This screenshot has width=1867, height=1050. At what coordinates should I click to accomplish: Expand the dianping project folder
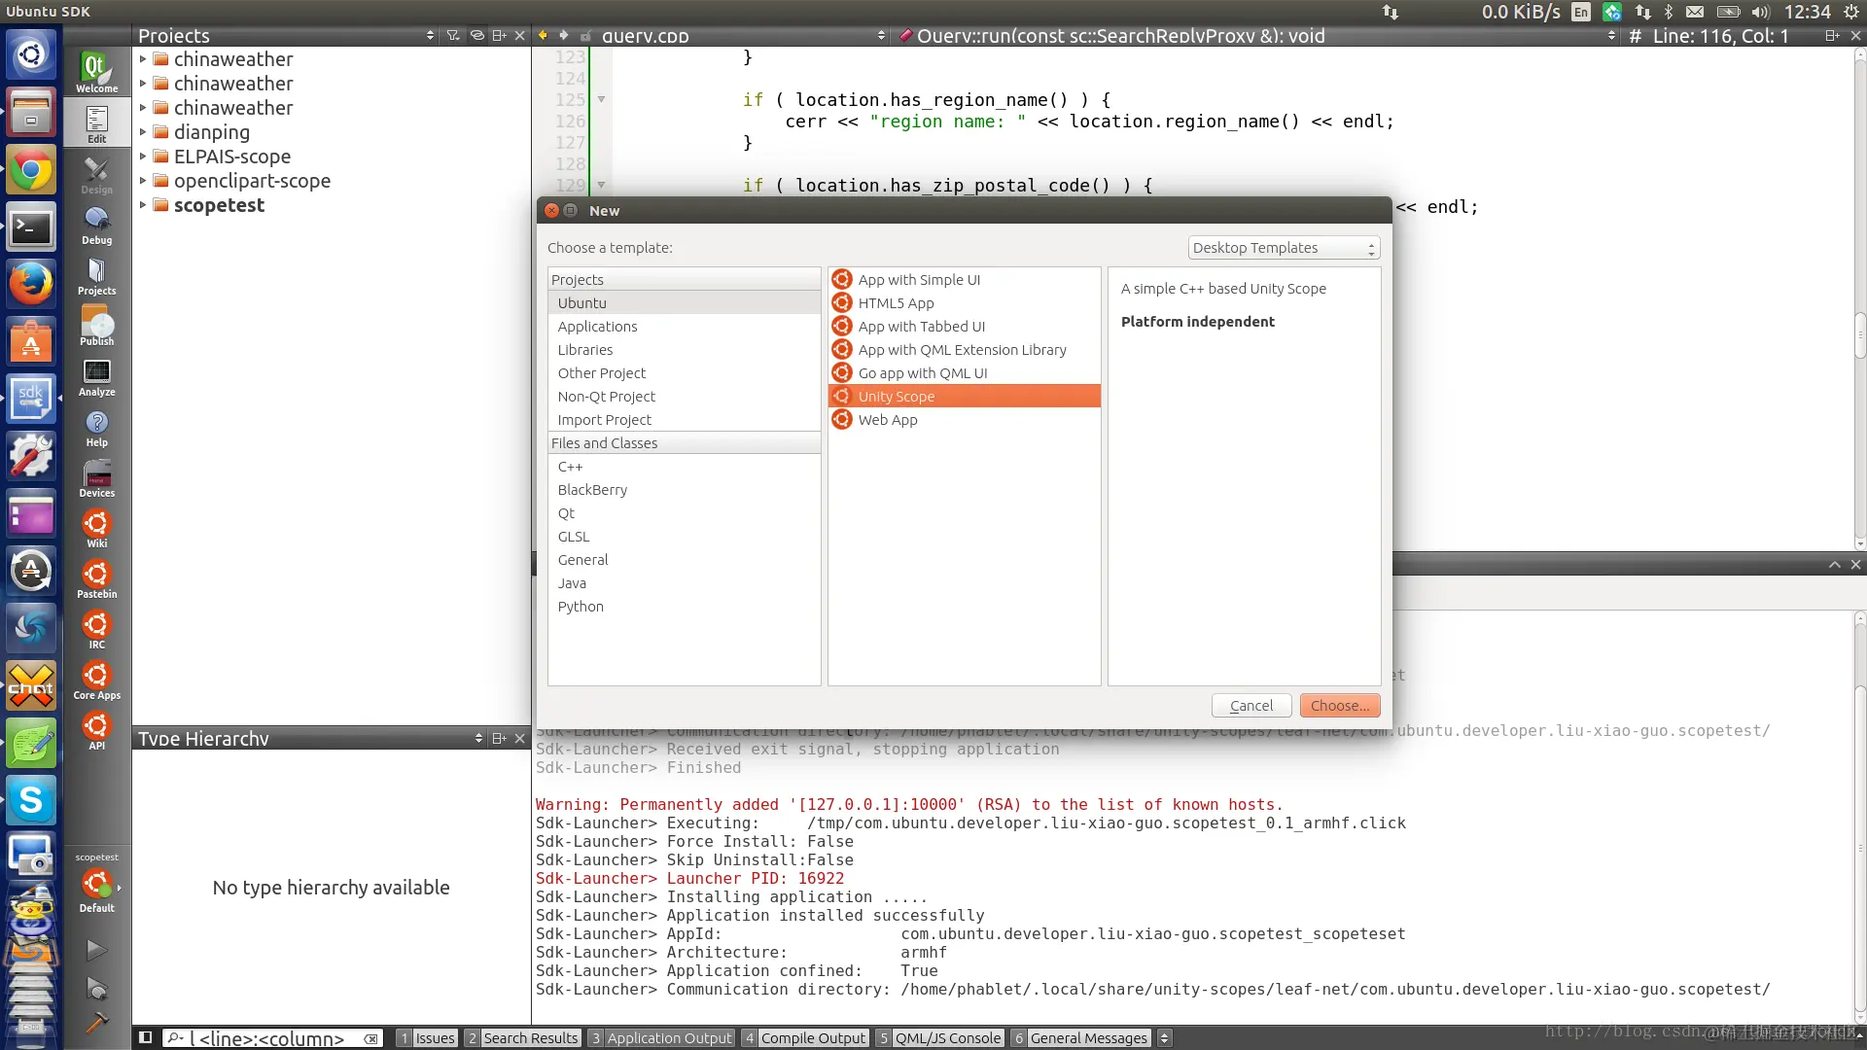(143, 132)
